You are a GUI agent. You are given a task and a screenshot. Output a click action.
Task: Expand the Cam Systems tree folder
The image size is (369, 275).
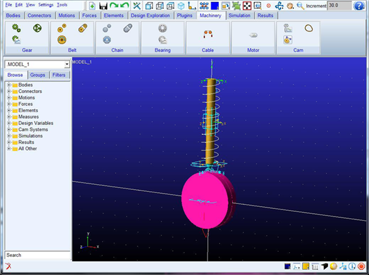pyautogui.click(x=9, y=129)
